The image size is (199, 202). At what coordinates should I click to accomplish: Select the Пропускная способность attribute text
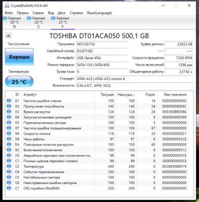pos(44,106)
